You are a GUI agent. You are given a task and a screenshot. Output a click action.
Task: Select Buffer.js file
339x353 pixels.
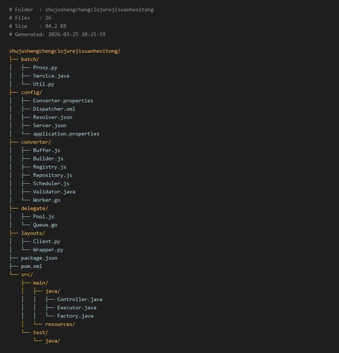pyautogui.click(x=46, y=150)
